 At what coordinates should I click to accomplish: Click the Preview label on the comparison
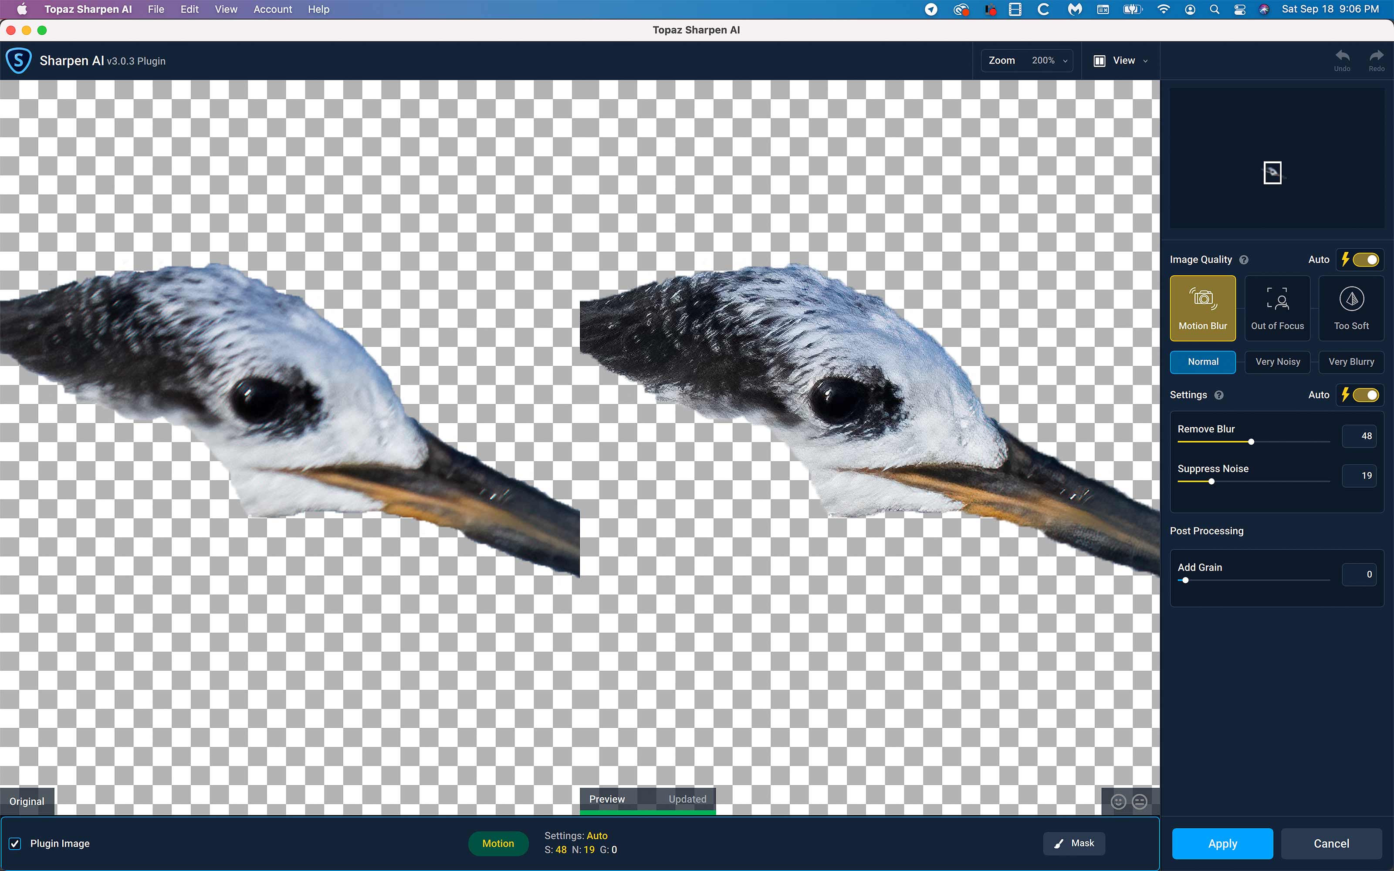[606, 799]
